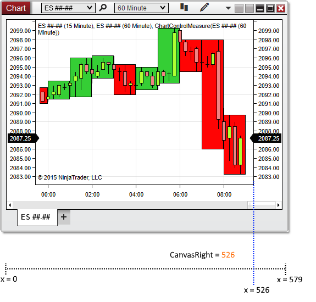316x302 pixels.
Task: Click the right 2087.25 price marker
Action: pos(265,138)
